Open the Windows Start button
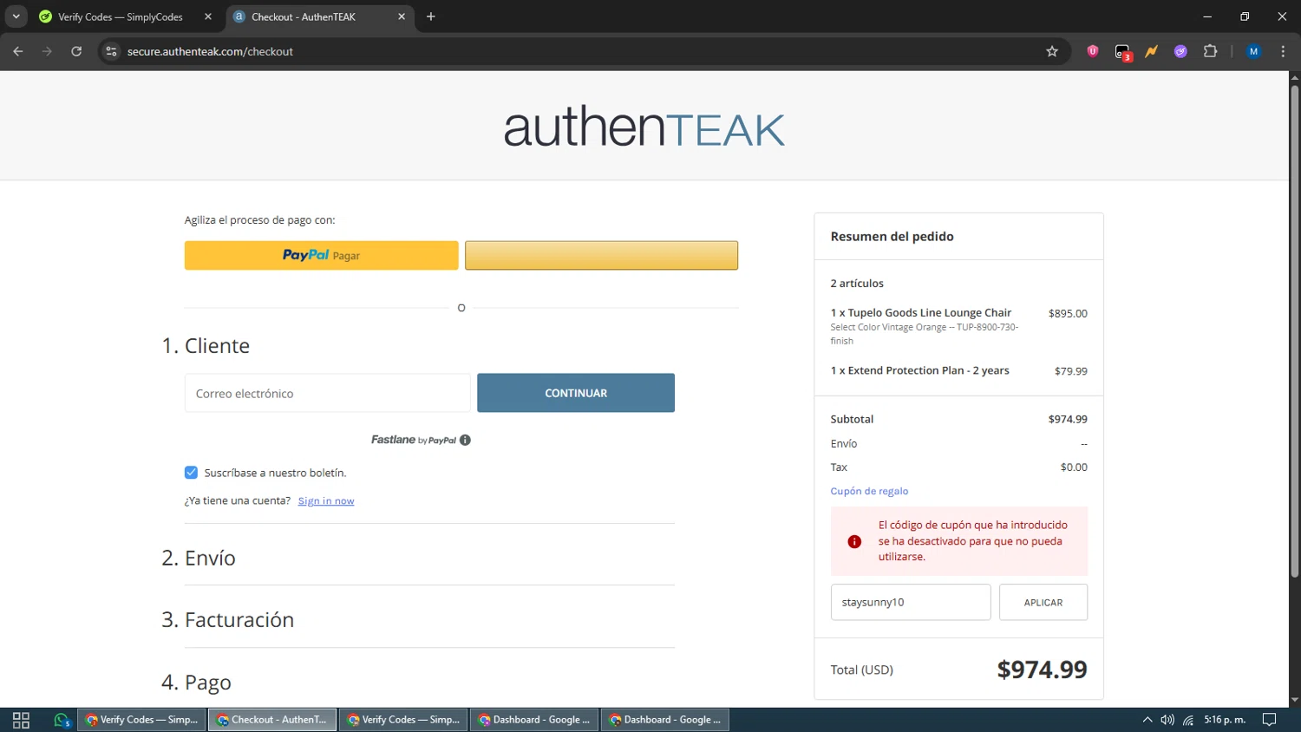Image resolution: width=1301 pixels, height=732 pixels. coord(21,720)
